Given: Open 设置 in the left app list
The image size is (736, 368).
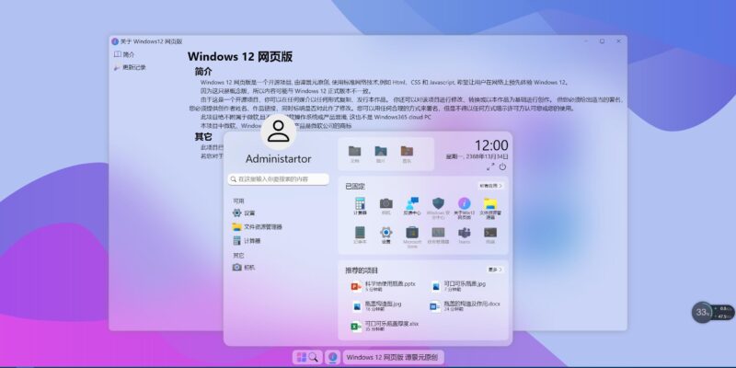Looking at the screenshot, I should 244,213.
